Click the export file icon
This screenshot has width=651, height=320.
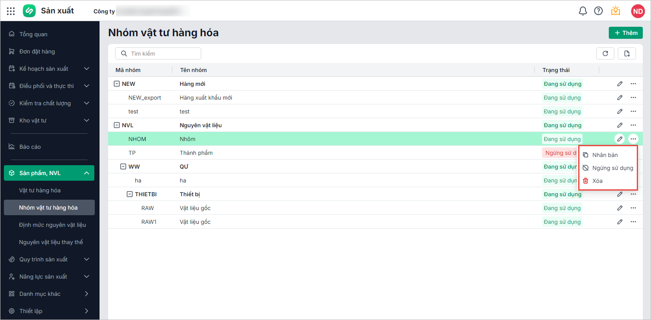(x=627, y=53)
